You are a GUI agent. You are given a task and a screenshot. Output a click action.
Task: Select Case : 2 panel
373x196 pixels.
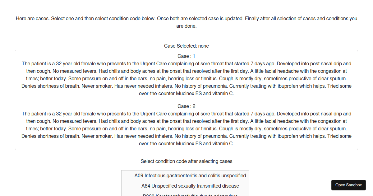tap(186, 124)
